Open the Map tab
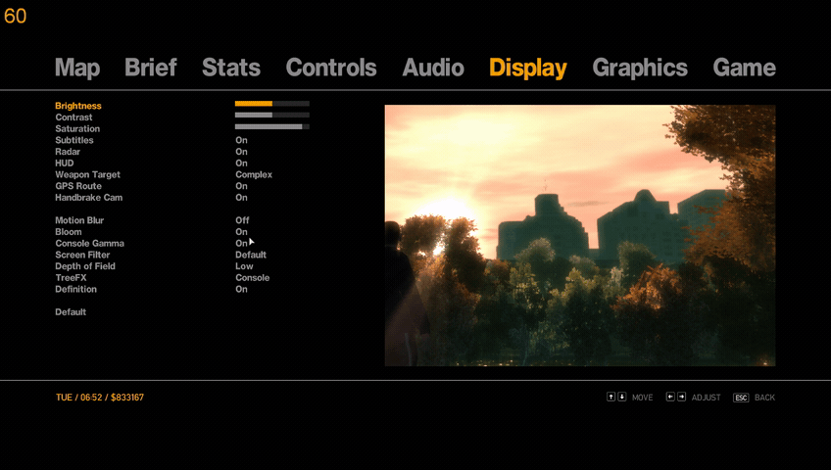Image resolution: width=831 pixels, height=470 pixels. pyautogui.click(x=77, y=68)
